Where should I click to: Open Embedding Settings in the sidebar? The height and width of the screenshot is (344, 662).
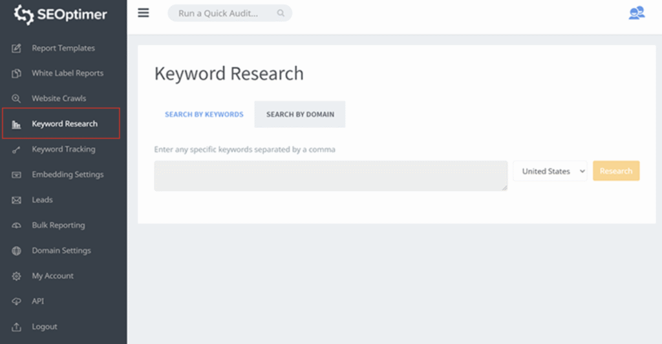[x=67, y=174]
